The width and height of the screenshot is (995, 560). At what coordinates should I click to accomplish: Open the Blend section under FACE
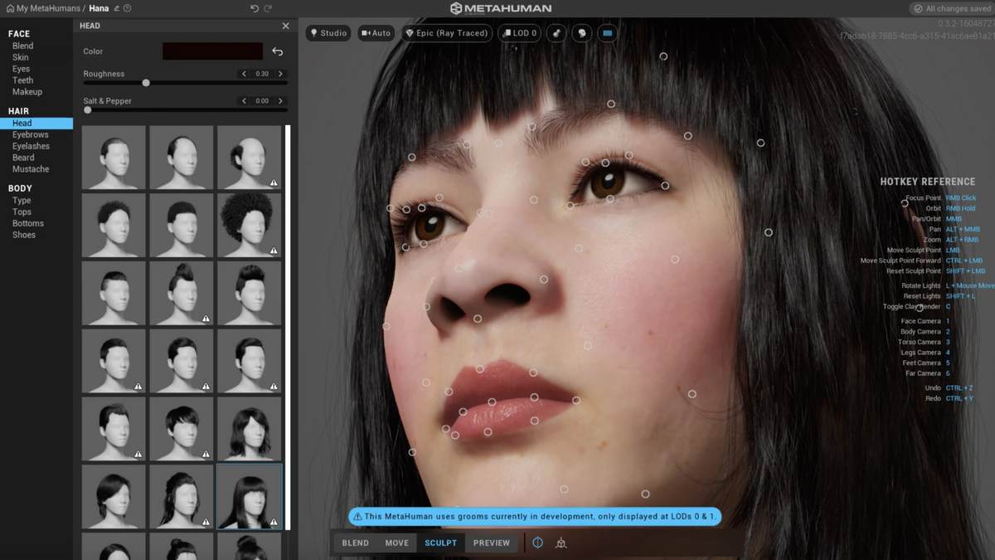click(x=23, y=46)
